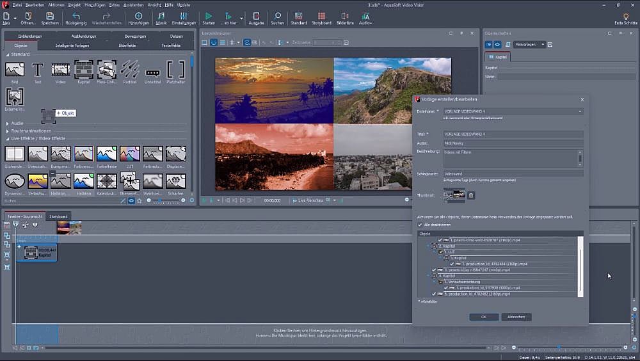Confirm the dialog with OK
The height and width of the screenshot is (361, 640).
(x=483, y=317)
